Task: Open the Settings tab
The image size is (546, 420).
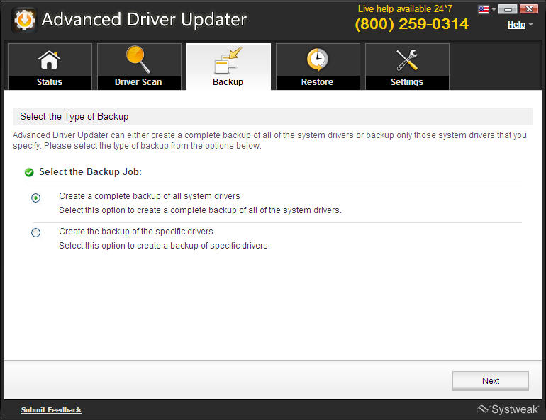Action: (x=407, y=67)
